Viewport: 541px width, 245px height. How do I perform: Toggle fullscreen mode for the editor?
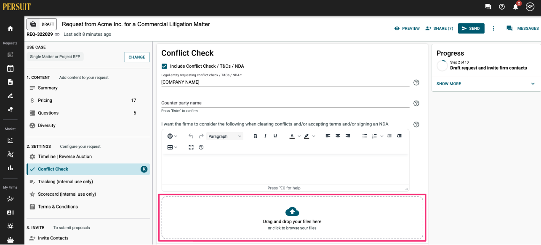coord(191,147)
